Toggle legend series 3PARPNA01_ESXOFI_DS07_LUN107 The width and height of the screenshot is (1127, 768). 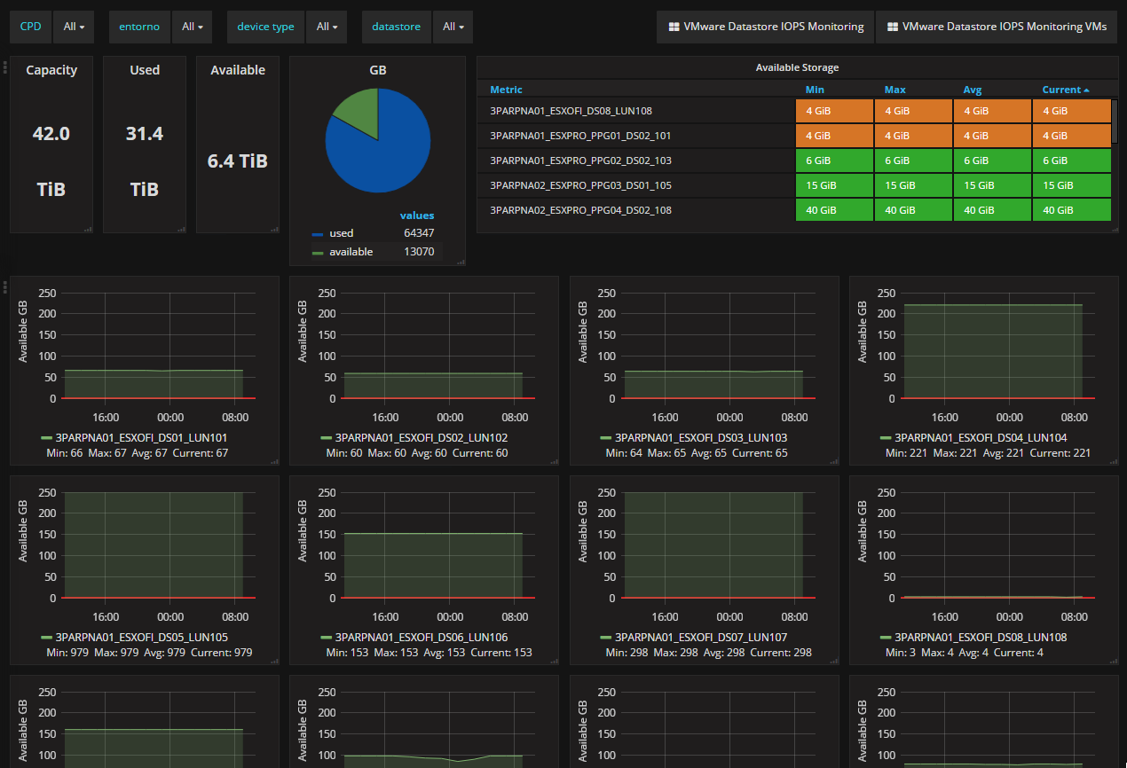pos(701,638)
